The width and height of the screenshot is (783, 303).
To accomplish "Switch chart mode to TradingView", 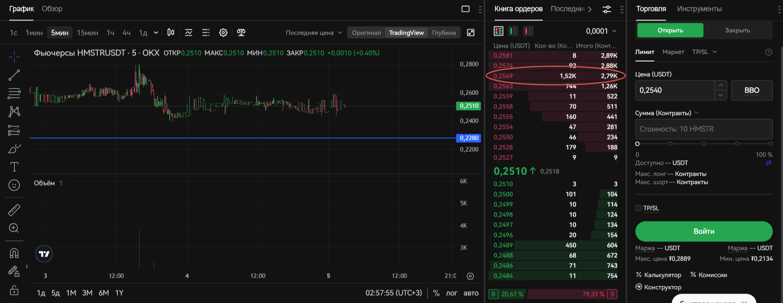I will [x=406, y=33].
